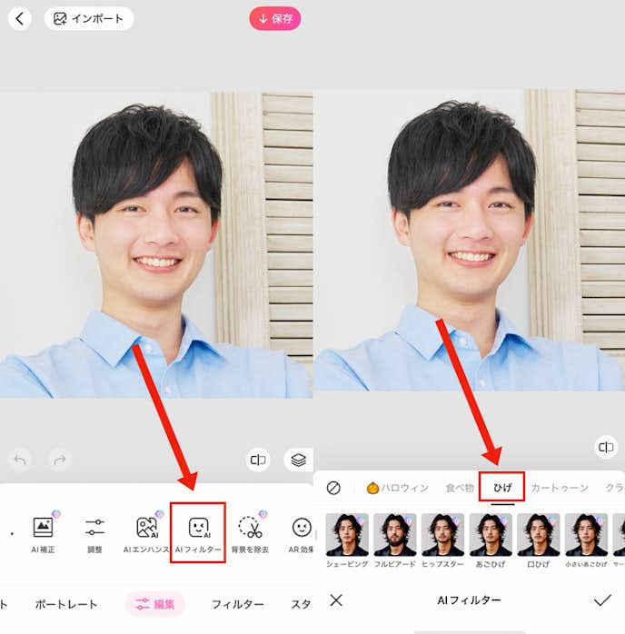Apply the シェービング beard filter thumbnail

[347, 535]
